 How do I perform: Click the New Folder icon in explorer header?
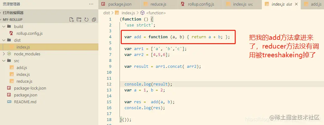pyautogui.click(x=79, y=20)
